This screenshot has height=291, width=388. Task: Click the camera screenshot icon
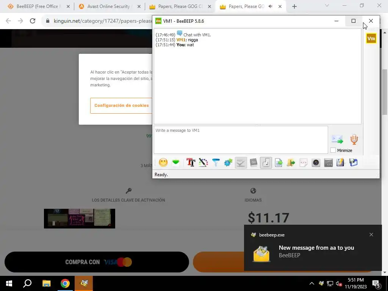coord(316,163)
